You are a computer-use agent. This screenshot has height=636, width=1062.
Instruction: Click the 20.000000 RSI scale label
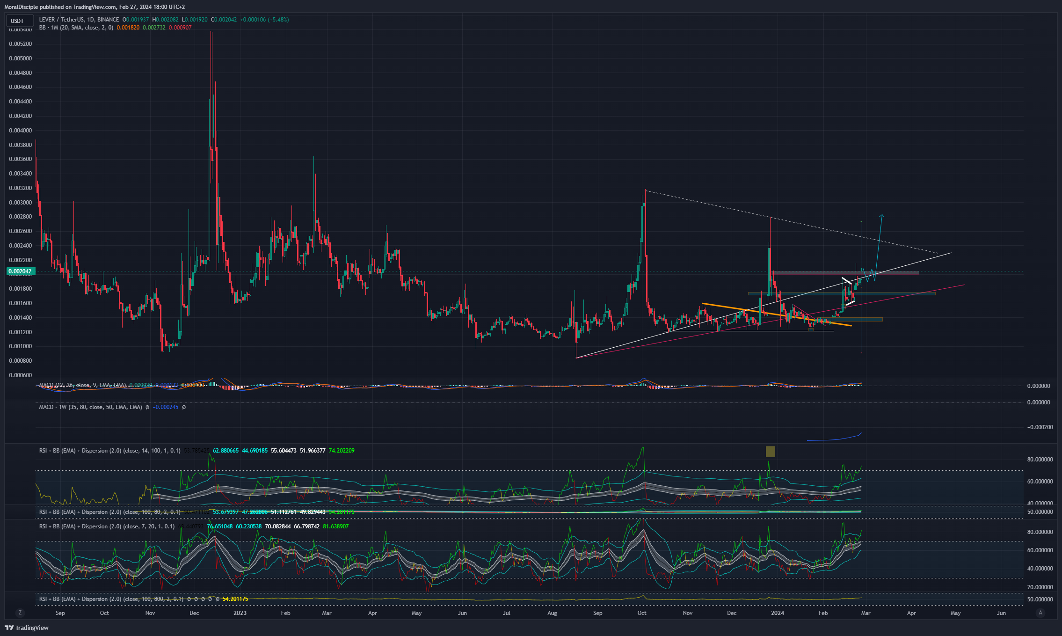coord(1040,587)
